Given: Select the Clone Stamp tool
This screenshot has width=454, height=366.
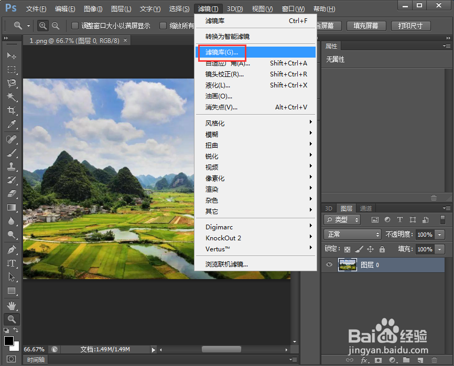Looking at the screenshot, I should (12, 167).
